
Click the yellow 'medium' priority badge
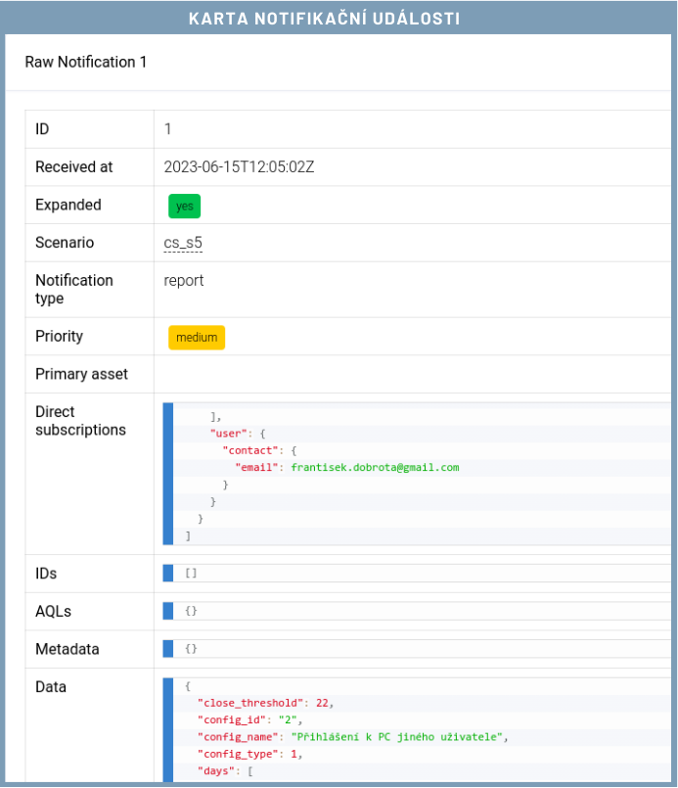click(197, 338)
